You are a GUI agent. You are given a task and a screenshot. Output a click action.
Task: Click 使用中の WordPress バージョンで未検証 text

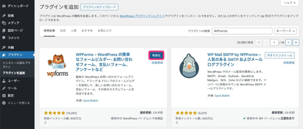pyautogui.click(x=137, y=118)
